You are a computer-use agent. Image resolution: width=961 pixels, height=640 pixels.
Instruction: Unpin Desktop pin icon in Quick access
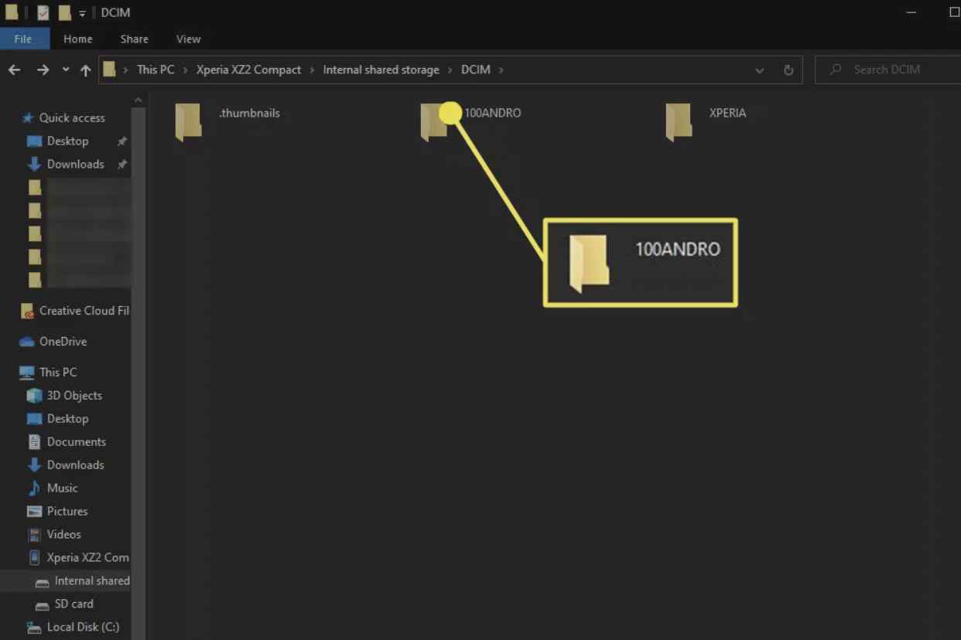121,141
